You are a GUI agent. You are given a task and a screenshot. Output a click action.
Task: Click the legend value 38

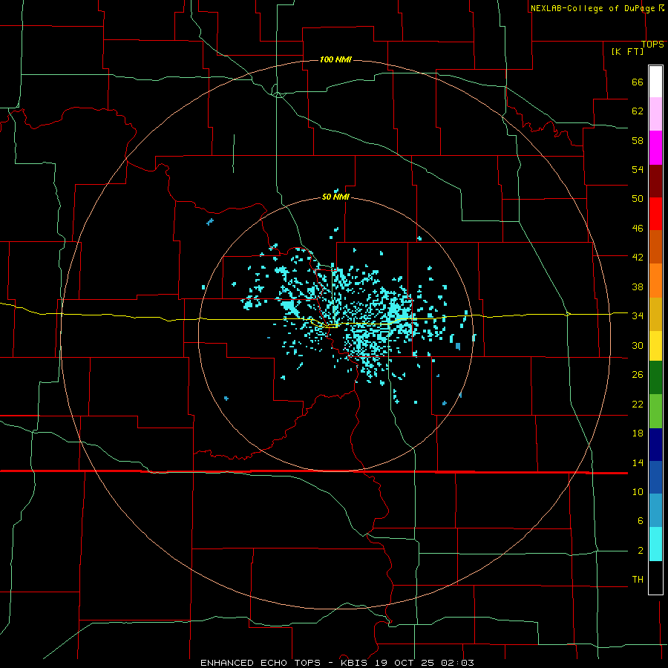coord(638,286)
